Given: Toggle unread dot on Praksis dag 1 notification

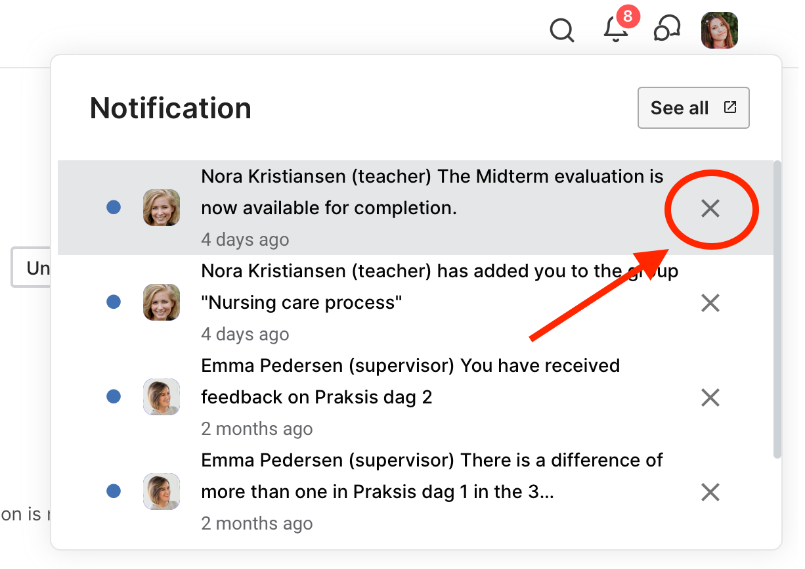Looking at the screenshot, I should [114, 491].
